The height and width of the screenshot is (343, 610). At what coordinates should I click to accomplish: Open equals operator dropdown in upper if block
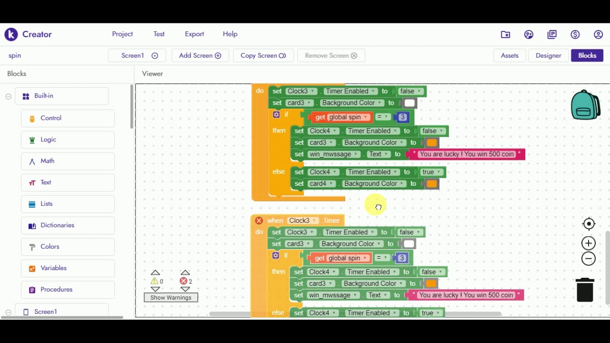point(382,117)
